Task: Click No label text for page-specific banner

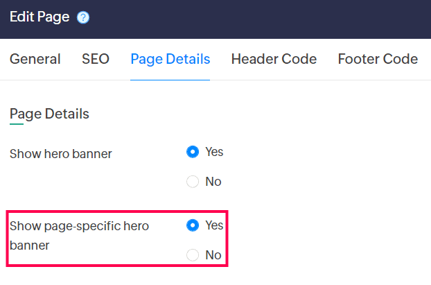Action: 213,255
